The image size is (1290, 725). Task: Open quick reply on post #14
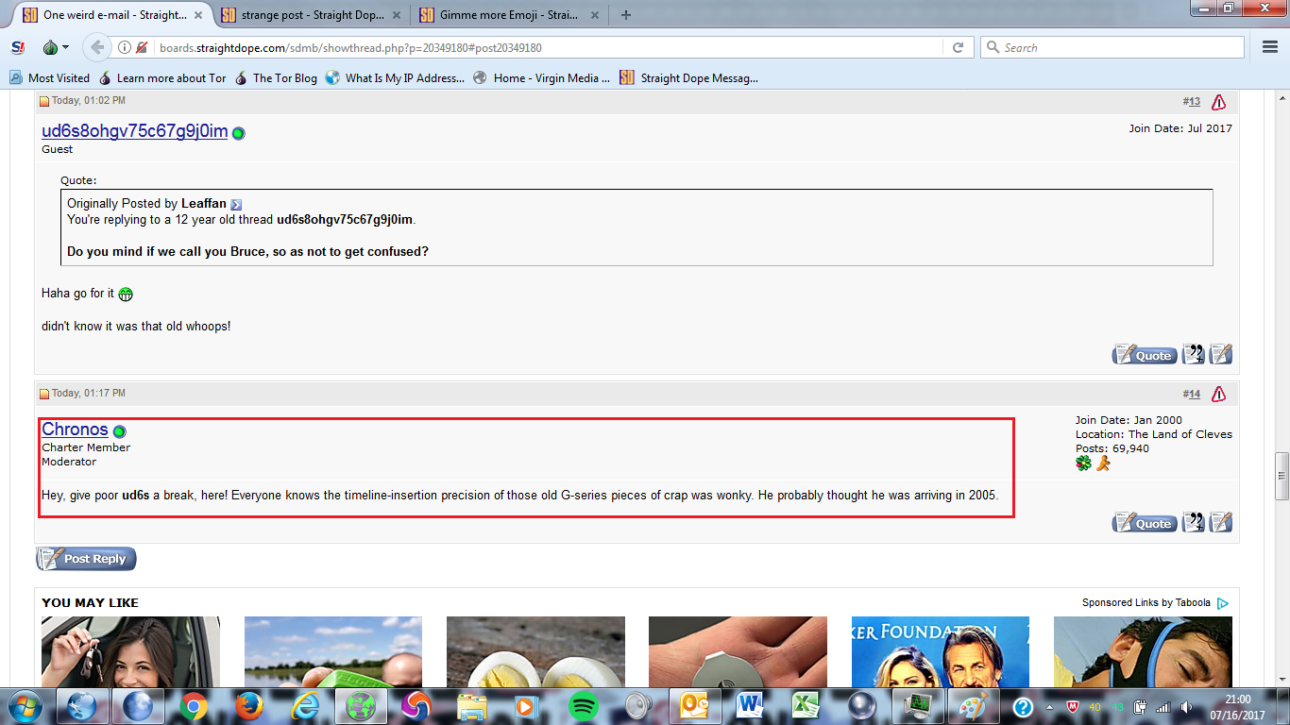coord(1220,521)
